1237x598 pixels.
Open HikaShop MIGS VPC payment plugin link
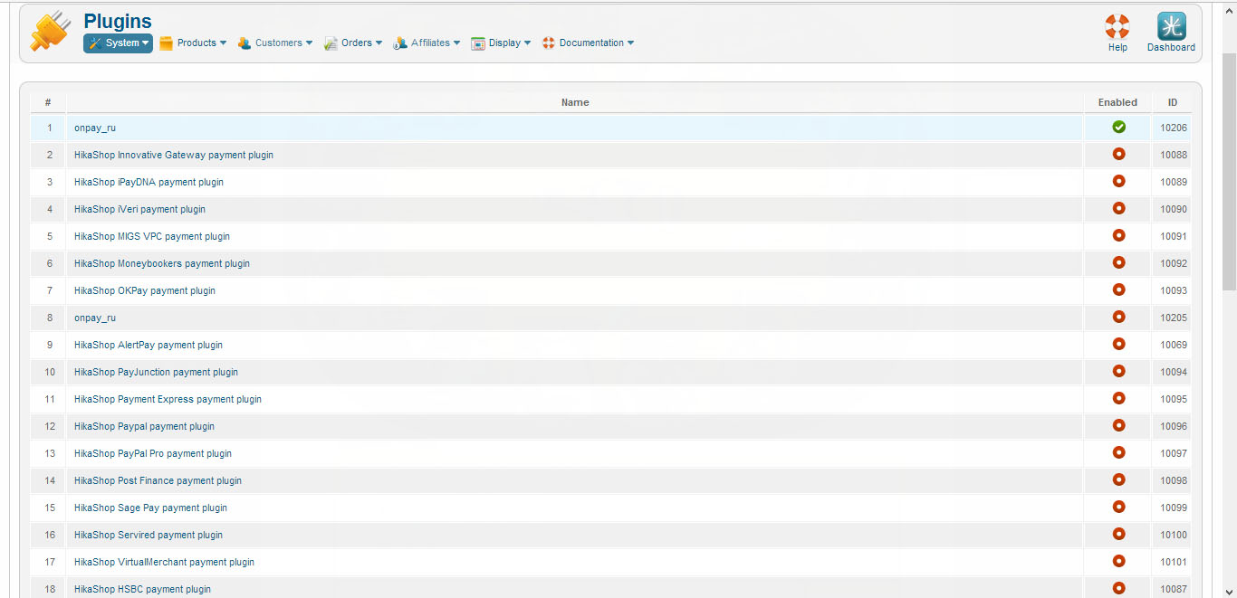pyautogui.click(x=152, y=236)
